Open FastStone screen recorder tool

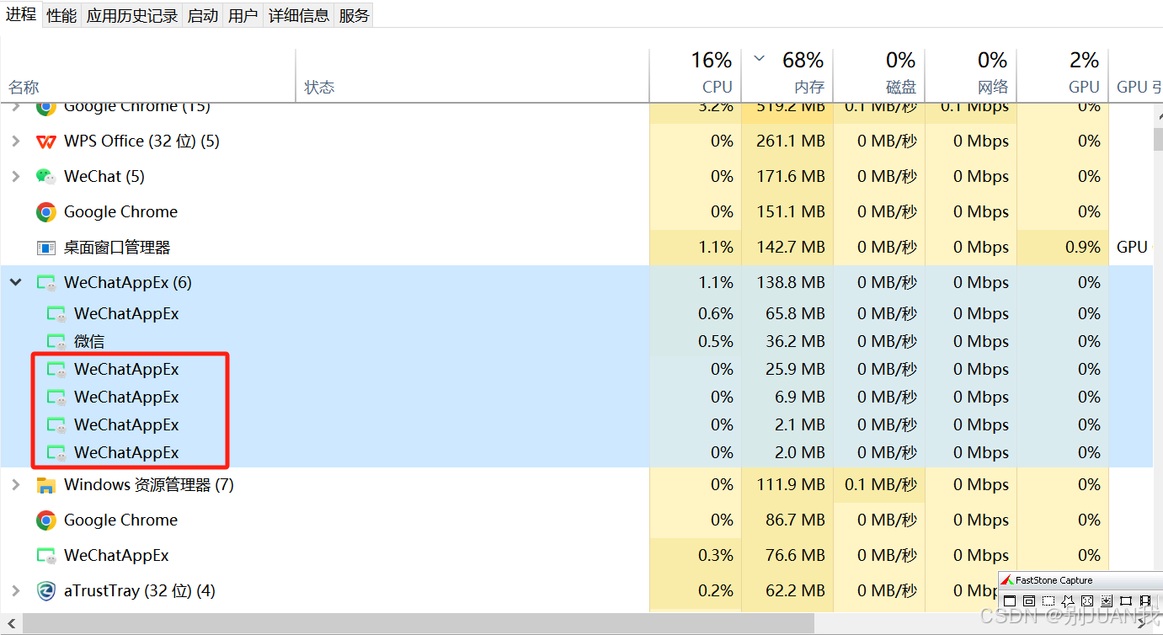1145,600
